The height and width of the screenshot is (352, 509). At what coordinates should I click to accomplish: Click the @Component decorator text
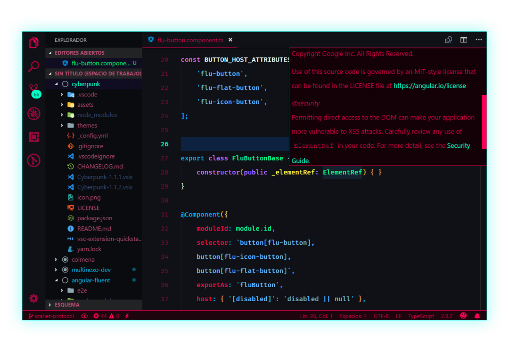click(200, 215)
